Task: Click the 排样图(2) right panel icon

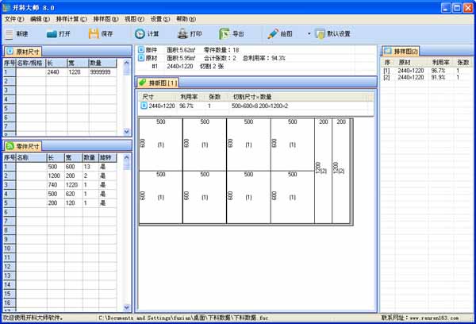Action: [x=388, y=51]
